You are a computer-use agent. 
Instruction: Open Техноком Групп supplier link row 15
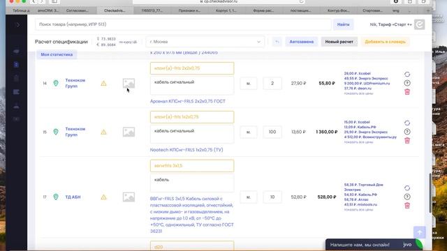pyautogui.click(x=75, y=132)
